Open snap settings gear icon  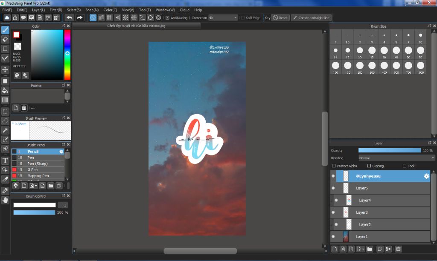159,18
